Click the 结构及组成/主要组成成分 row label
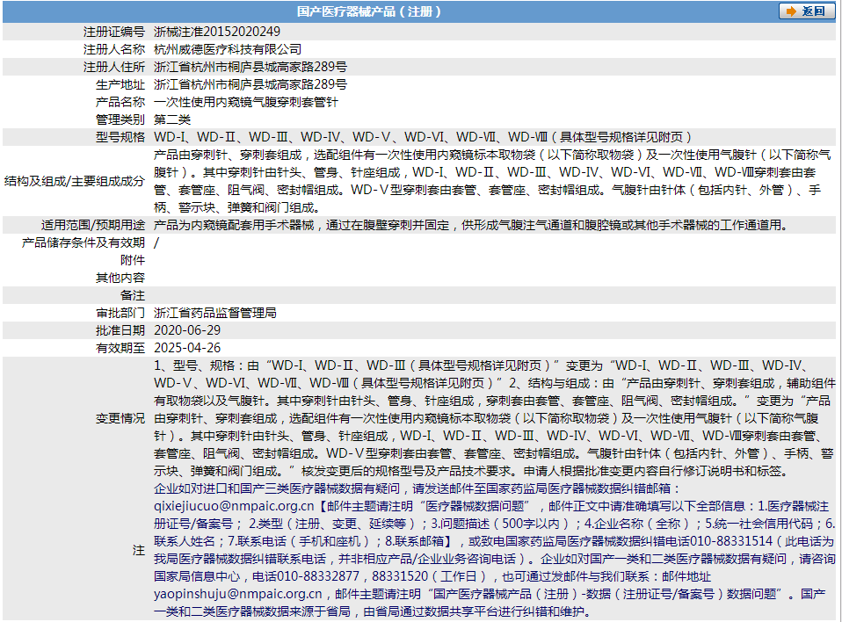This screenshot has width=842, height=622. [75, 181]
